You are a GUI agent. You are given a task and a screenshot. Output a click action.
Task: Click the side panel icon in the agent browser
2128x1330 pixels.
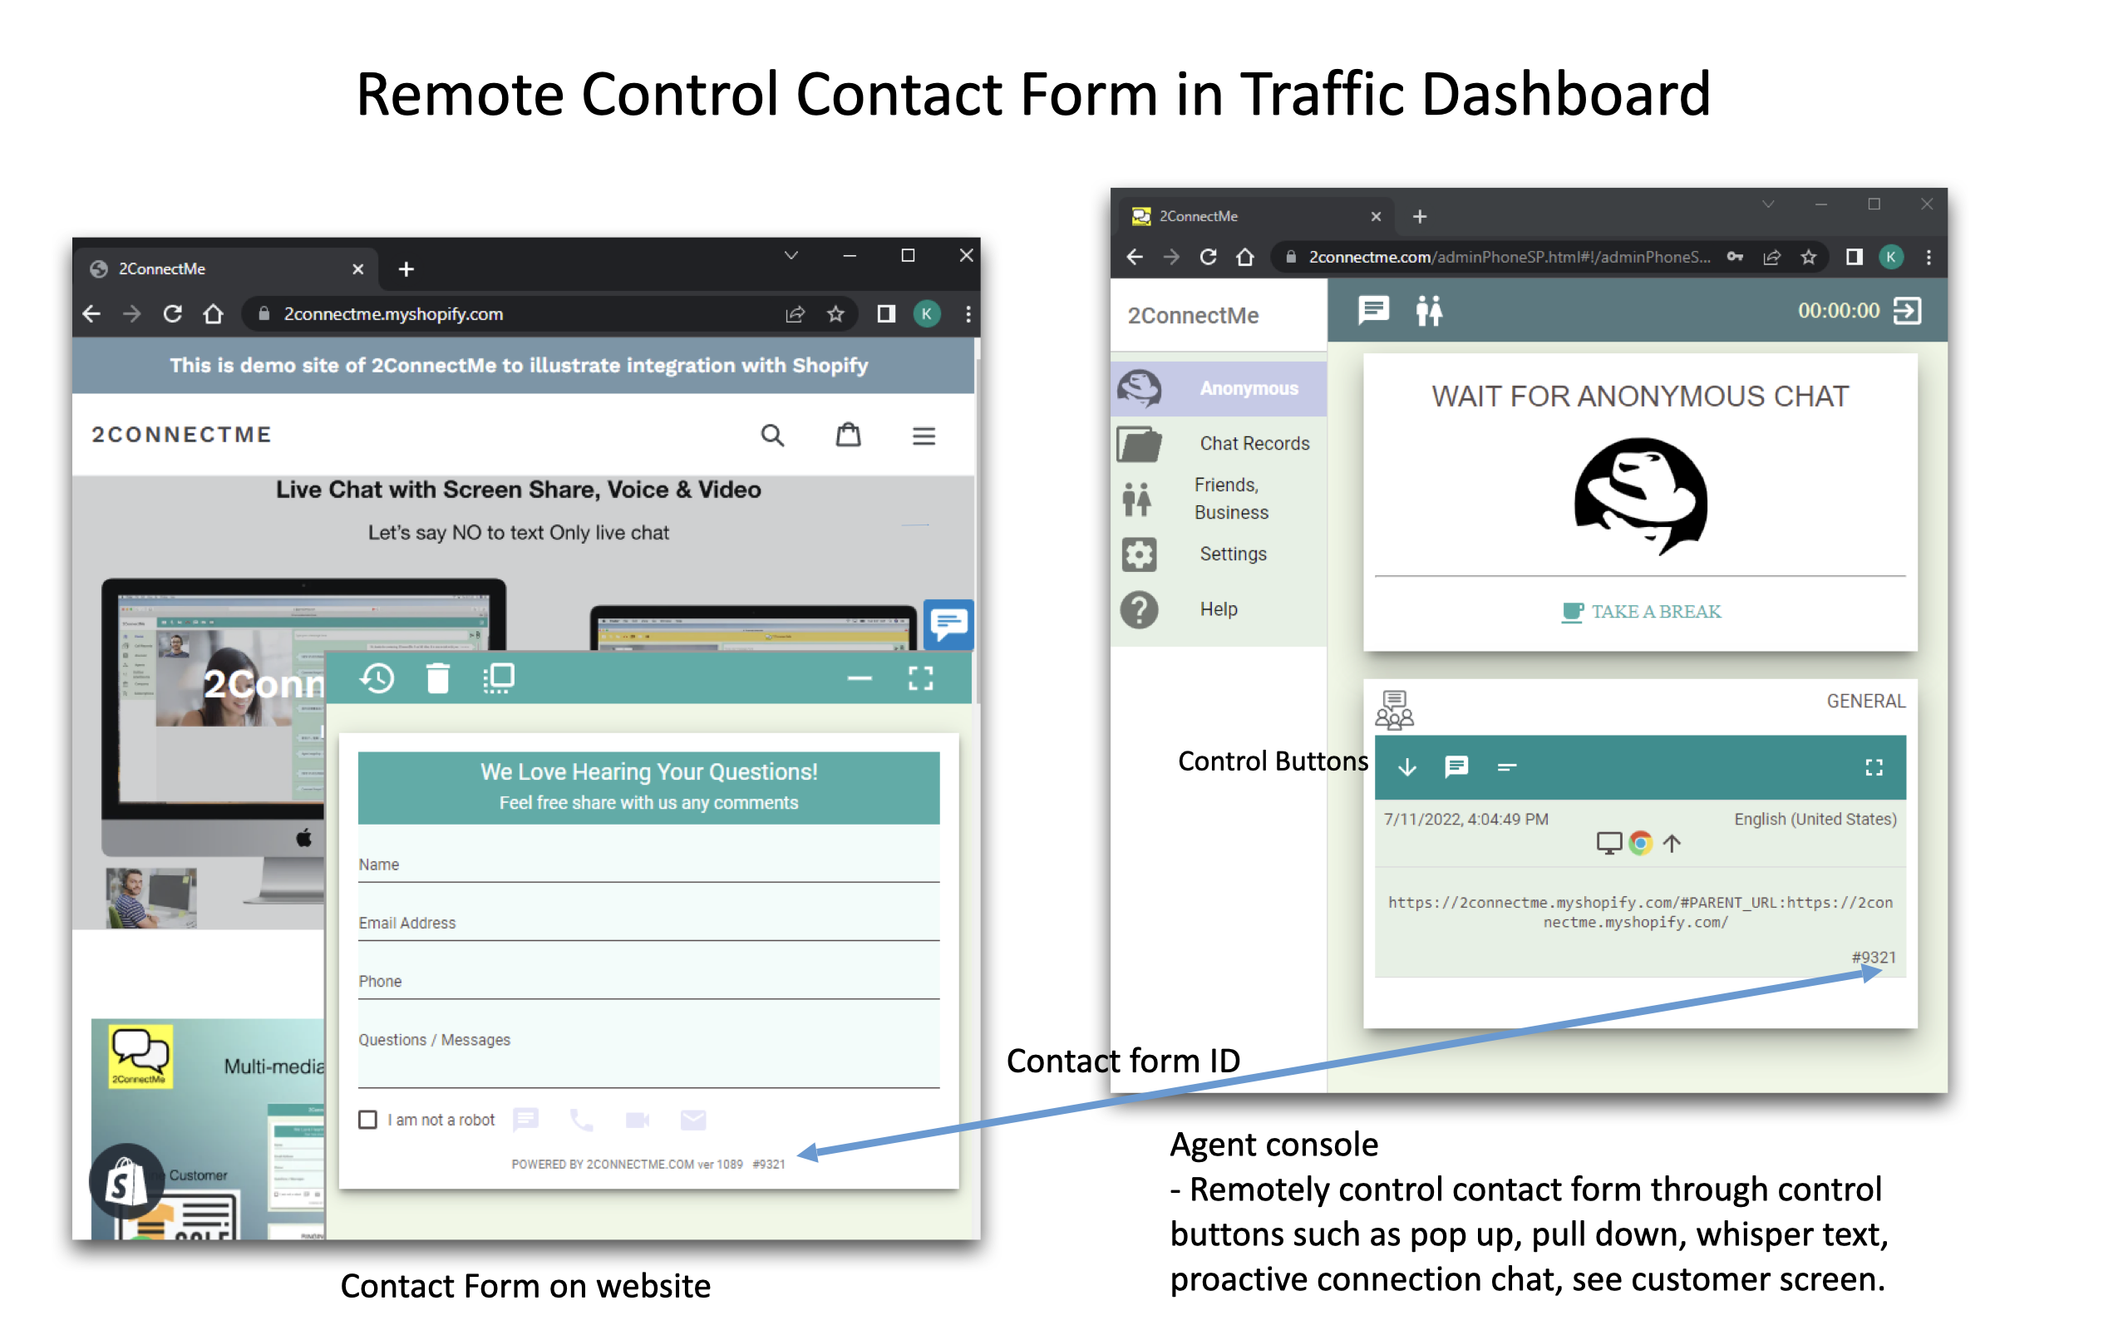coord(1854,257)
